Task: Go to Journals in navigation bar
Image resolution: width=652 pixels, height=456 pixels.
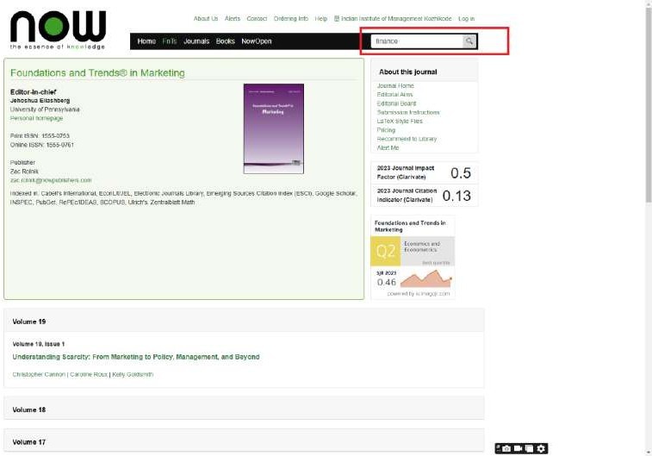Action: point(196,41)
